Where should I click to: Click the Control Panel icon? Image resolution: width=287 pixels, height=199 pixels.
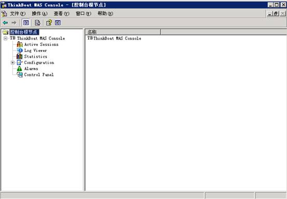click(20, 75)
